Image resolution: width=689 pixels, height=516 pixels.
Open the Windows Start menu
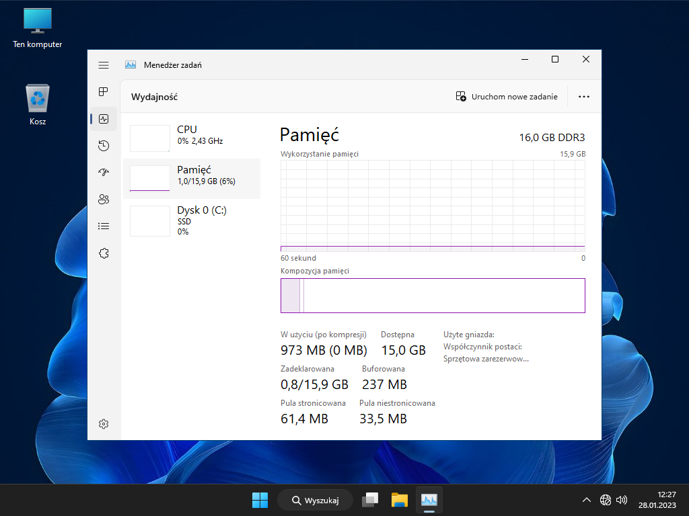260,500
